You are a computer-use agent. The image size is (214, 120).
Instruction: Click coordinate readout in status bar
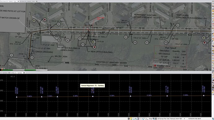coord(194,119)
